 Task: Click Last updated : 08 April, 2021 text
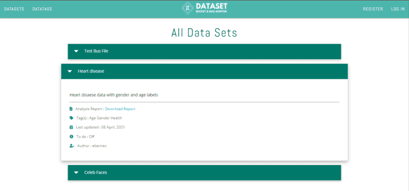coord(100,127)
